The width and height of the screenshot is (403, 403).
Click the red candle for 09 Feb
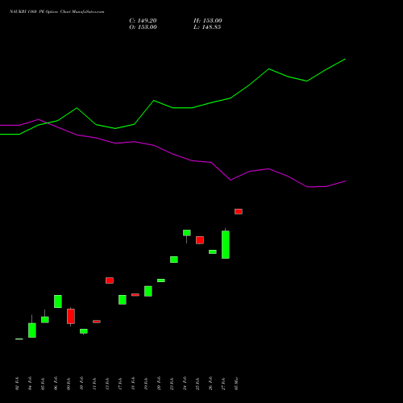pos(71,316)
